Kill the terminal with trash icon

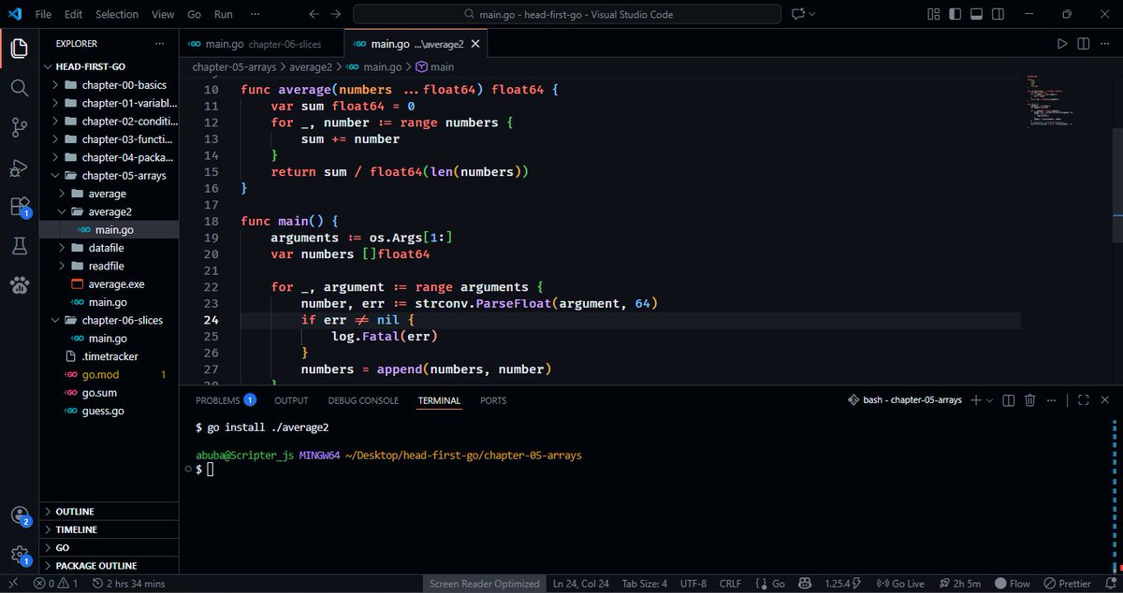click(1030, 399)
